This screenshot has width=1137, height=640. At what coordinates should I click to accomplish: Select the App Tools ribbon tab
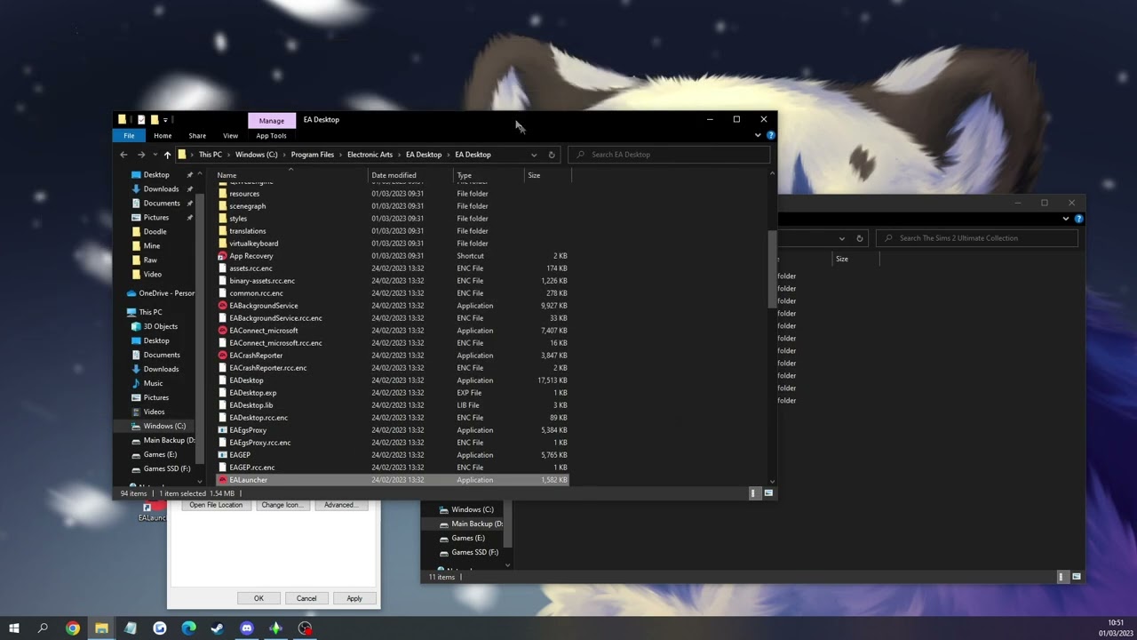coord(271,136)
